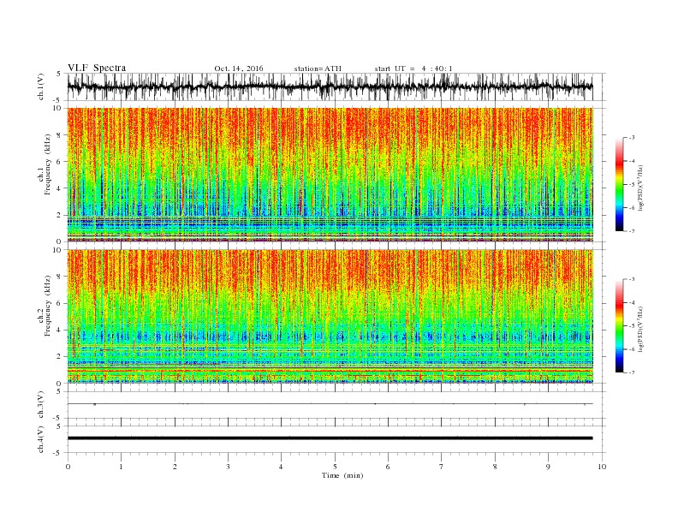Click the "-5" voltage tick of ch.4(V) panel
This screenshot has height=524, width=678.
click(x=56, y=453)
